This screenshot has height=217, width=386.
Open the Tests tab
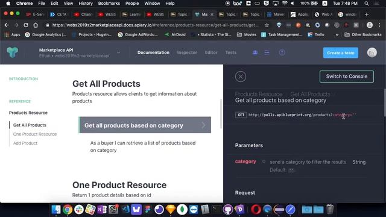point(230,52)
